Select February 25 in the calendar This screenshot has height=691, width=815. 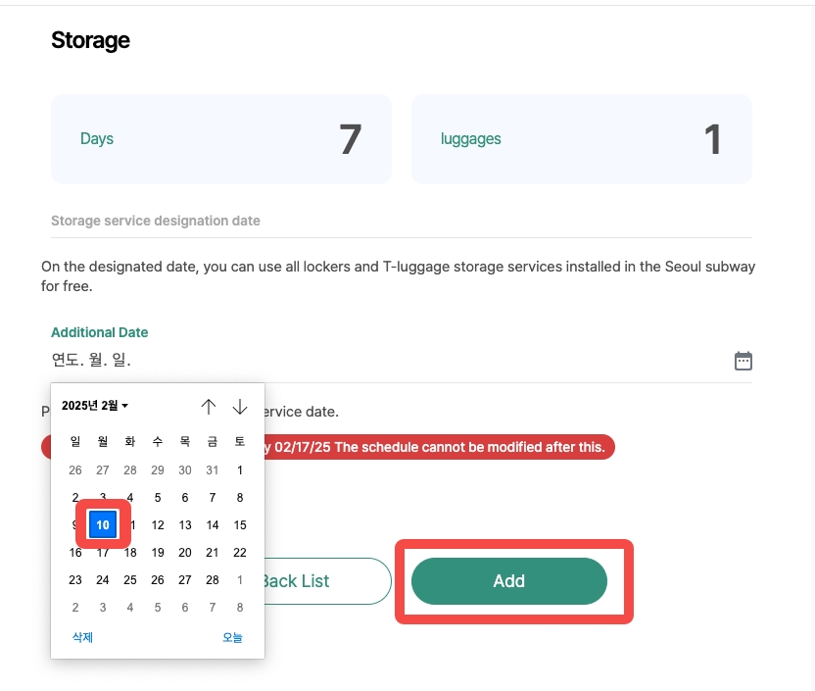click(x=130, y=580)
